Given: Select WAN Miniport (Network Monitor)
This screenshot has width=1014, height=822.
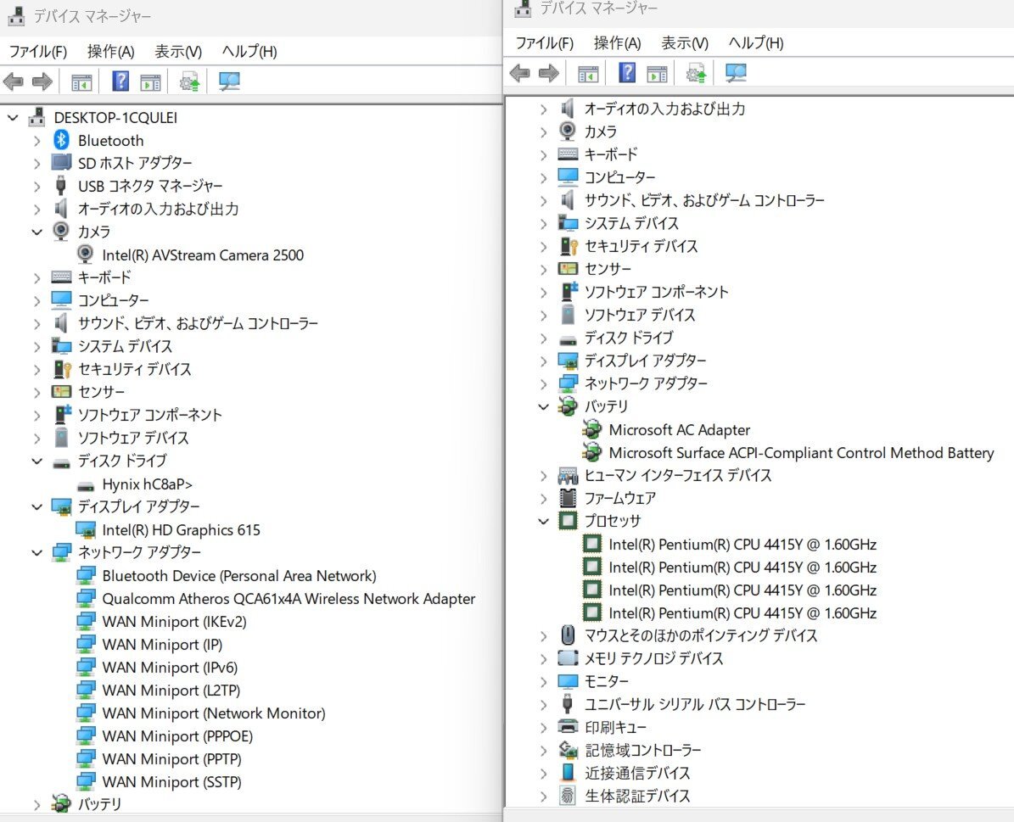Looking at the screenshot, I should coord(213,713).
